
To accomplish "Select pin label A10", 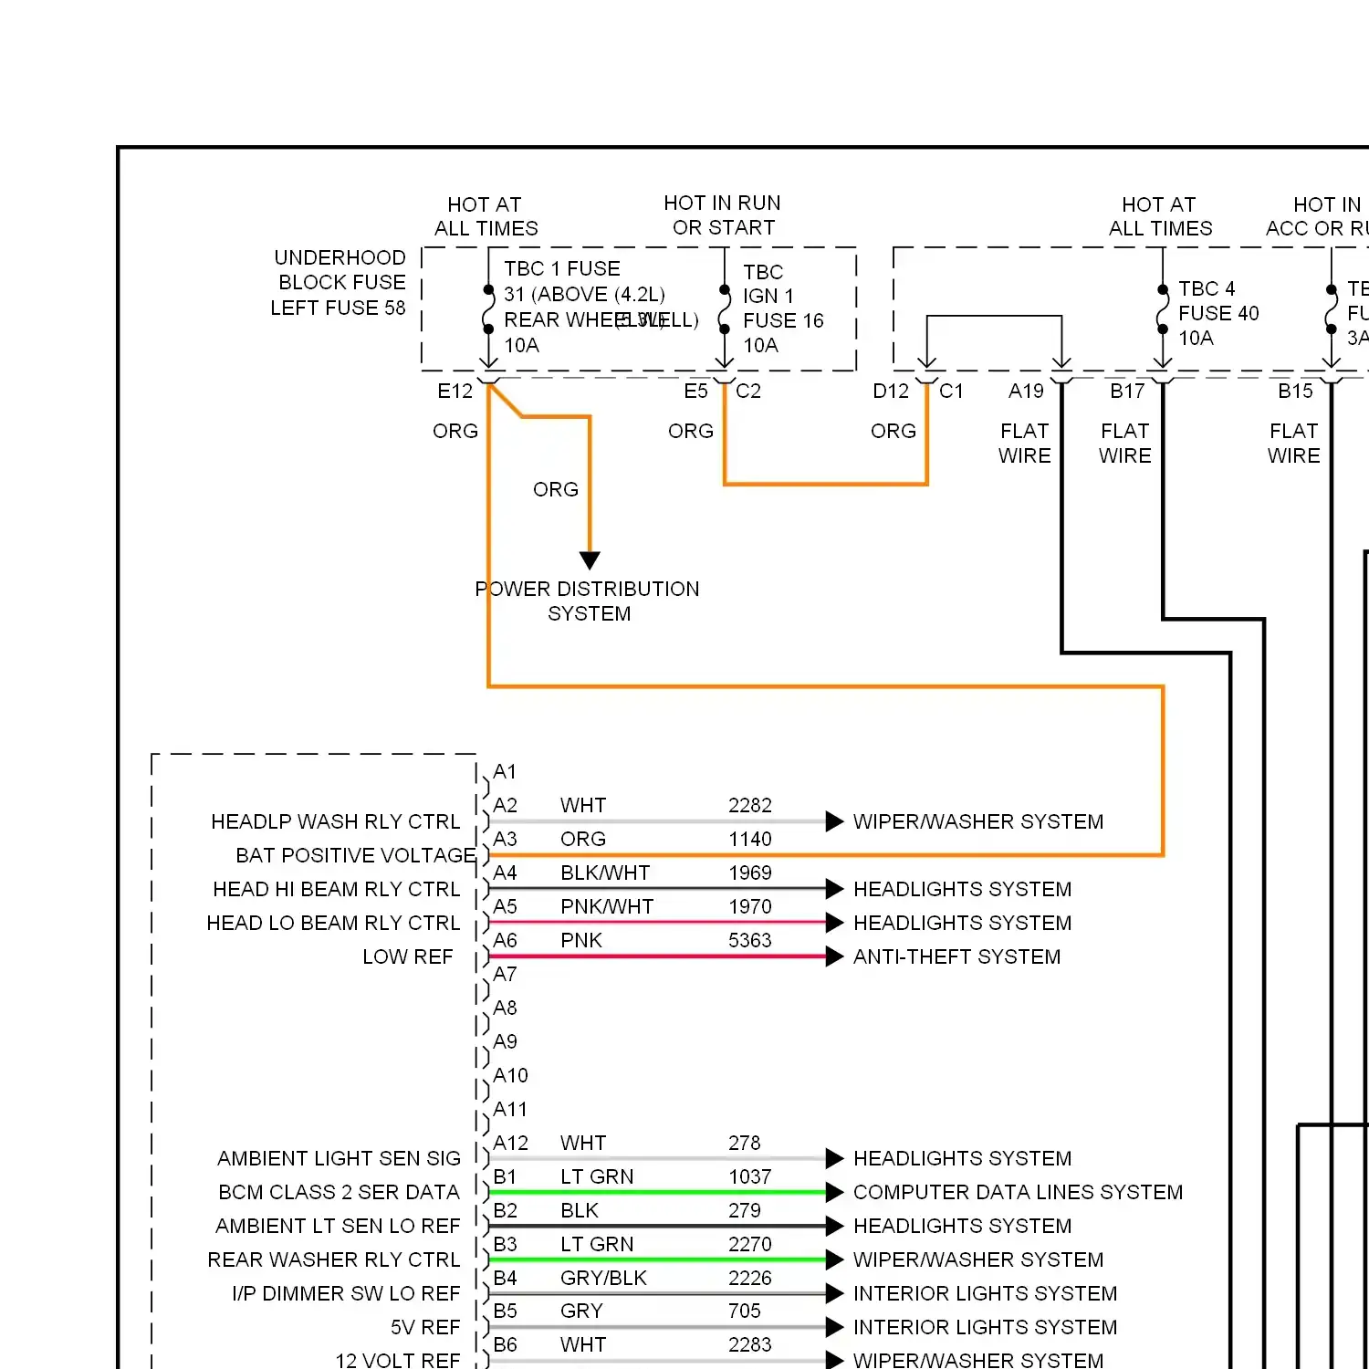I will [510, 1075].
